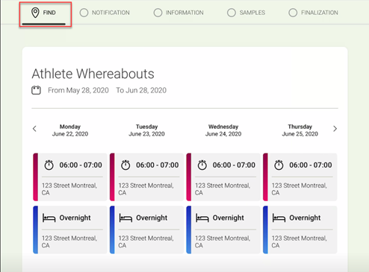Click the address in Tuesday's 06:00 time slot card
Screen dimensions: 369x272
[146, 189]
